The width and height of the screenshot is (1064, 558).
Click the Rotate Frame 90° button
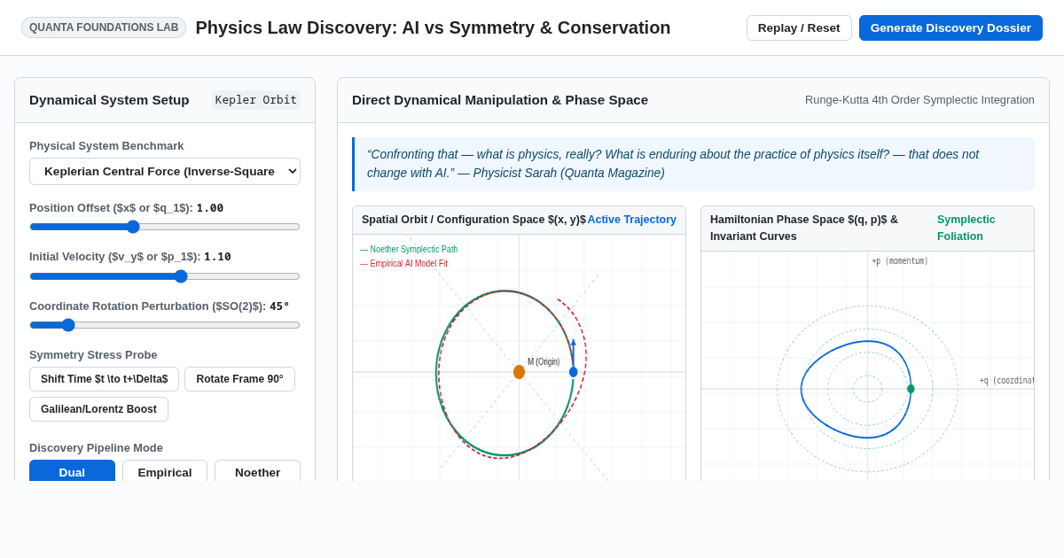tap(239, 379)
